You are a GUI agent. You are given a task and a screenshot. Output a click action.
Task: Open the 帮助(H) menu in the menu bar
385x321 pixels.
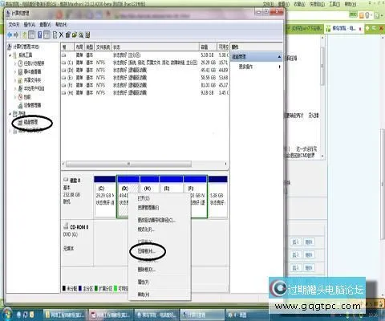(x=61, y=25)
